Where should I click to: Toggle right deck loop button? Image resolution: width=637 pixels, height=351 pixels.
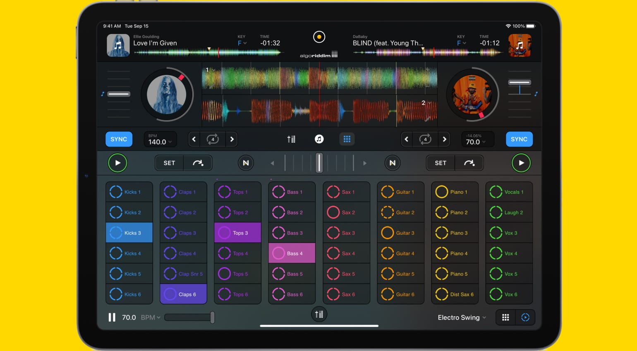point(425,139)
